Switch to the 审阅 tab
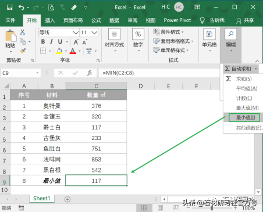Screen dimensions: 263x212 point(133,20)
